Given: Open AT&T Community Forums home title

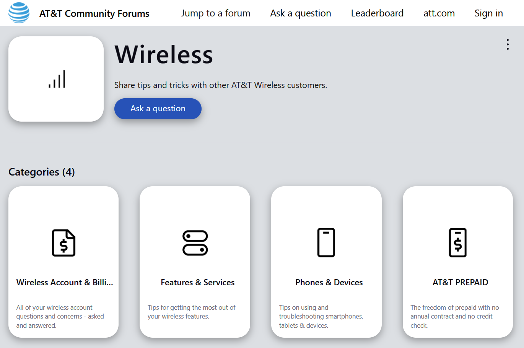Looking at the screenshot, I should (94, 13).
